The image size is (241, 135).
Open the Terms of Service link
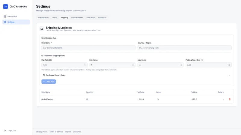(56, 132)
